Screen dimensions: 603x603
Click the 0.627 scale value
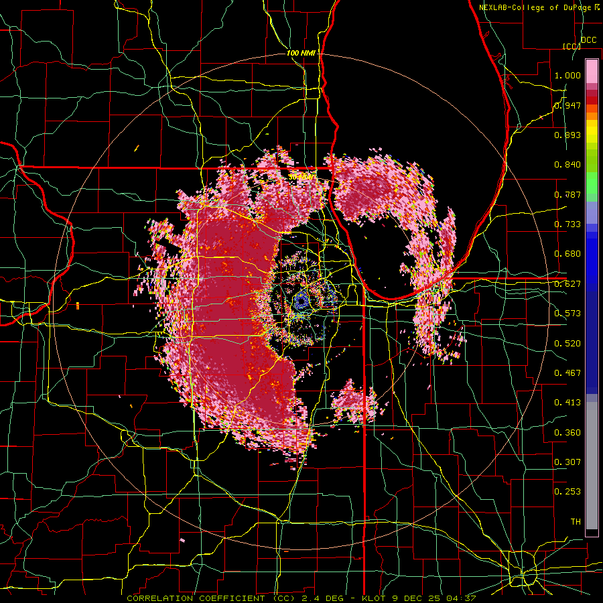(x=567, y=284)
